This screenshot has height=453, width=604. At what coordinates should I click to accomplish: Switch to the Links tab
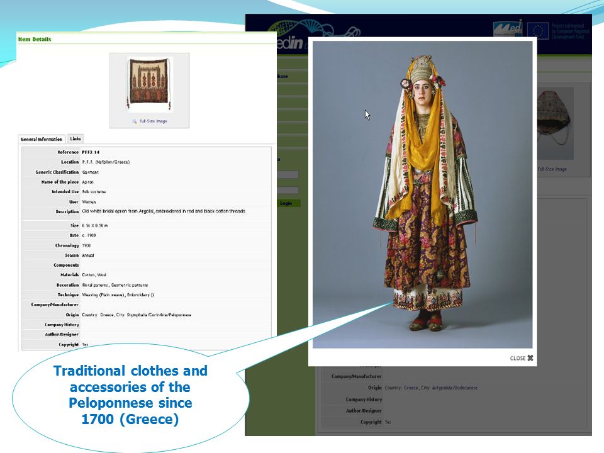pos(75,138)
